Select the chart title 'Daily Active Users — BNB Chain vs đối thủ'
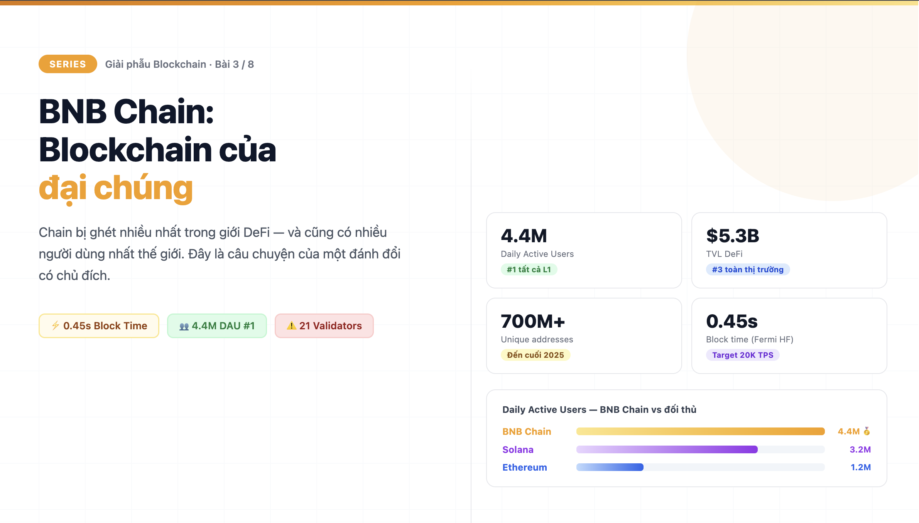919x523 pixels. pyautogui.click(x=599, y=409)
